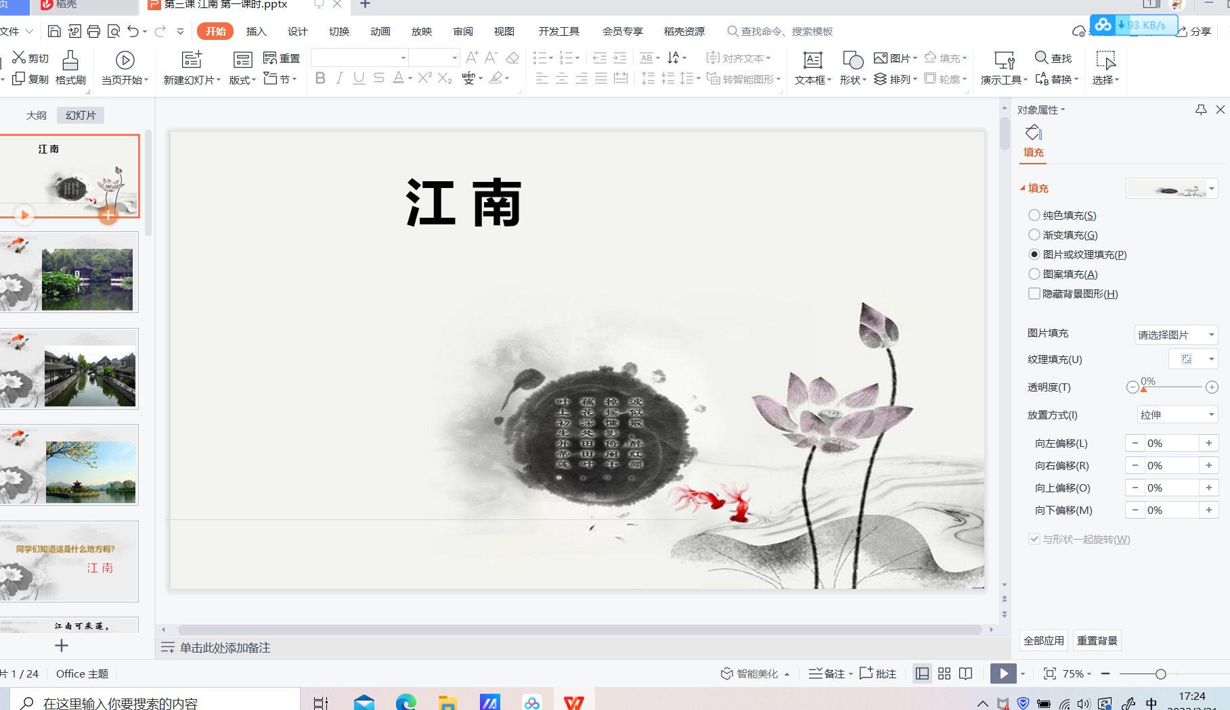Switch to the 大纲 outline panel tab

coord(37,115)
